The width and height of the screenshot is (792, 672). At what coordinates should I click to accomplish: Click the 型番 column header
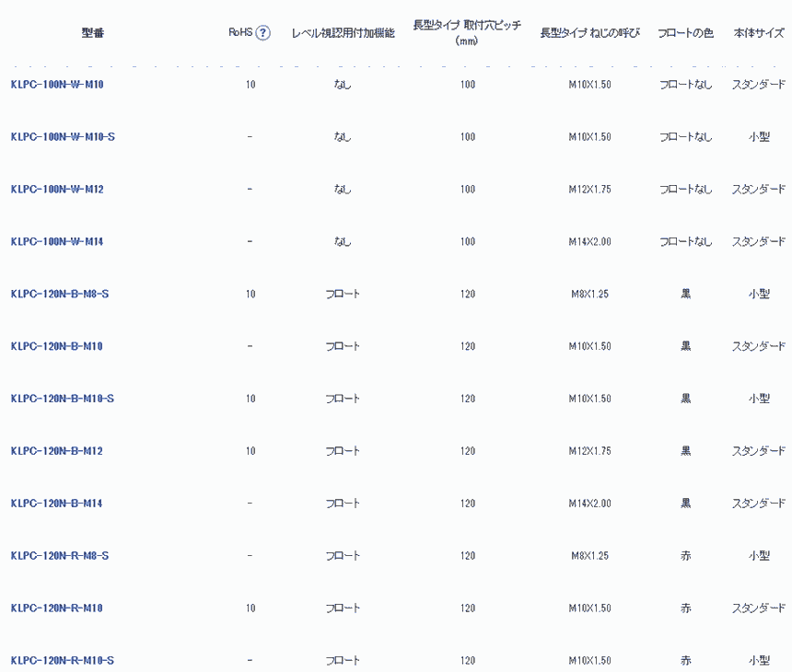pyautogui.click(x=93, y=33)
